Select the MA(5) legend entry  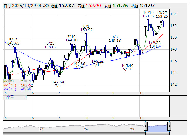point(17,81)
